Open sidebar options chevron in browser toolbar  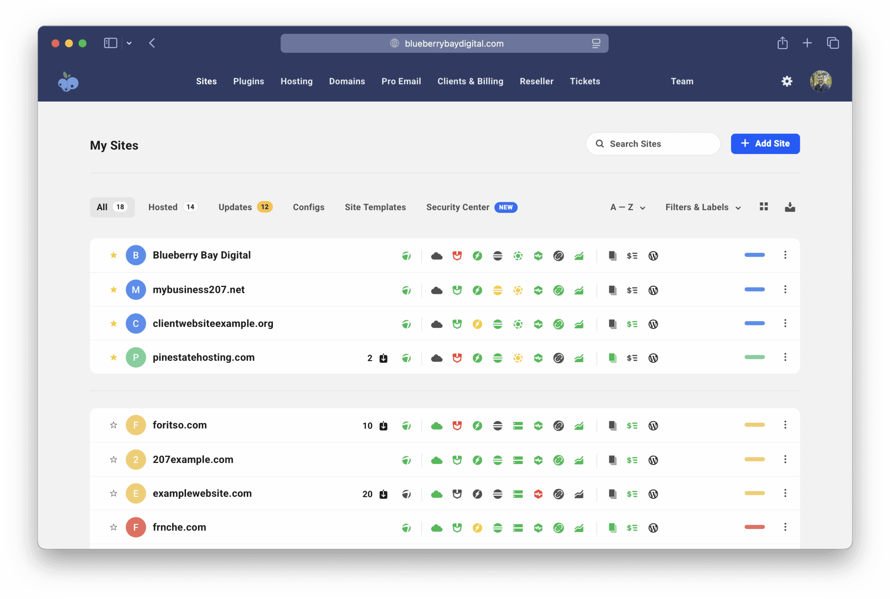click(129, 43)
